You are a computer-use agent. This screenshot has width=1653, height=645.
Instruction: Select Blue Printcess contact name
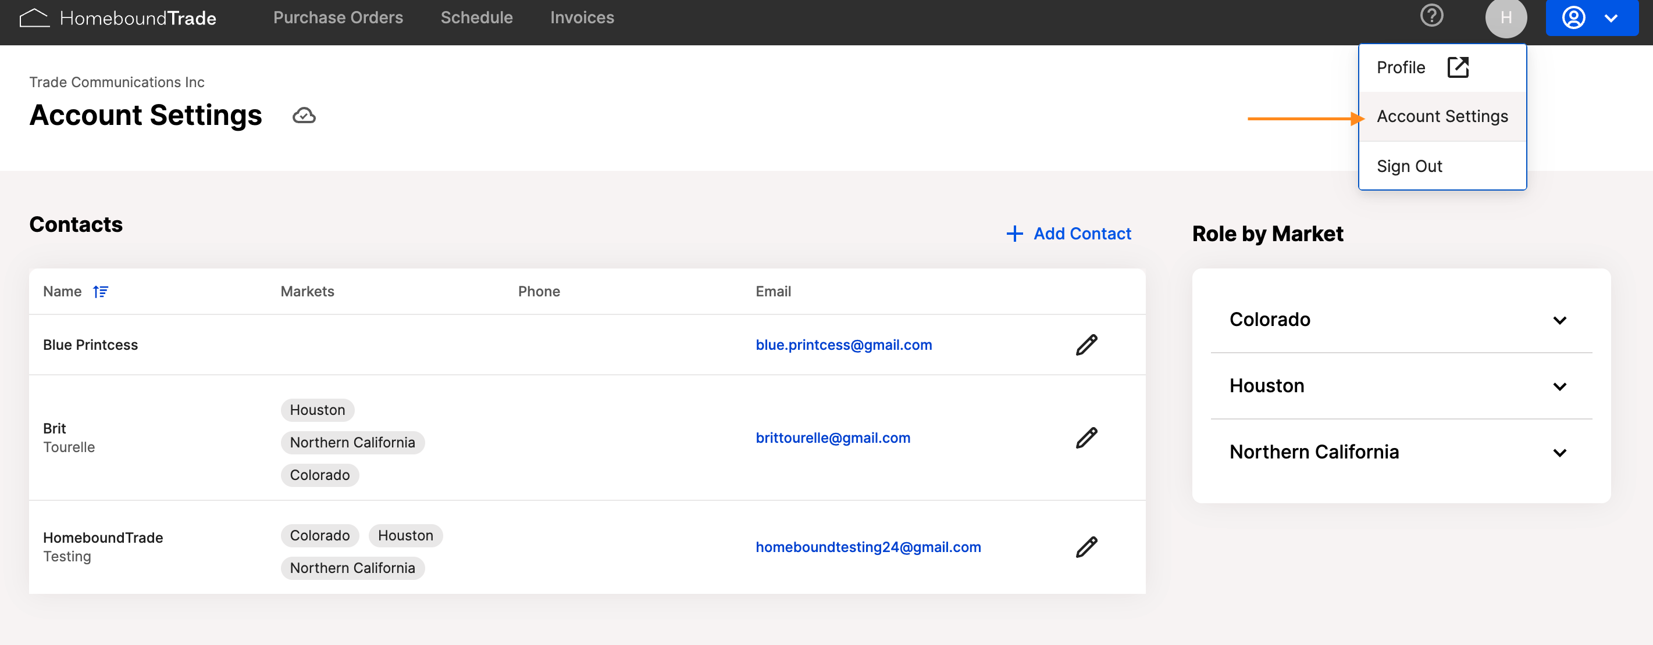(91, 345)
